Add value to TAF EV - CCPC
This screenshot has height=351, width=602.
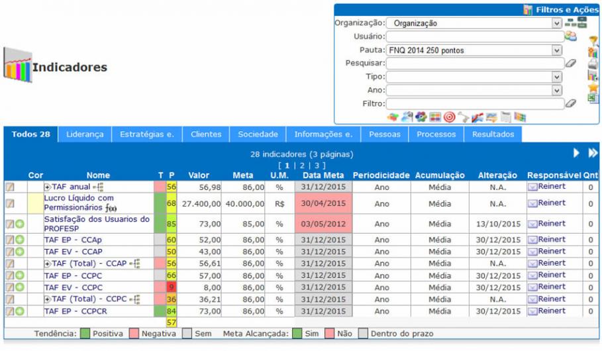pyautogui.click(x=20, y=287)
